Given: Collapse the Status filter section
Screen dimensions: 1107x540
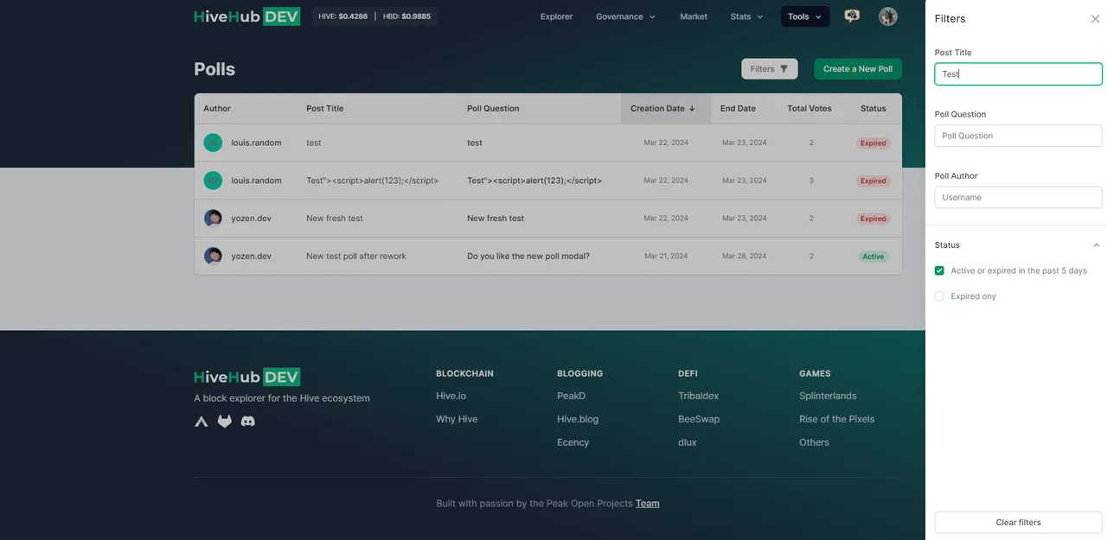Looking at the screenshot, I should (1097, 245).
